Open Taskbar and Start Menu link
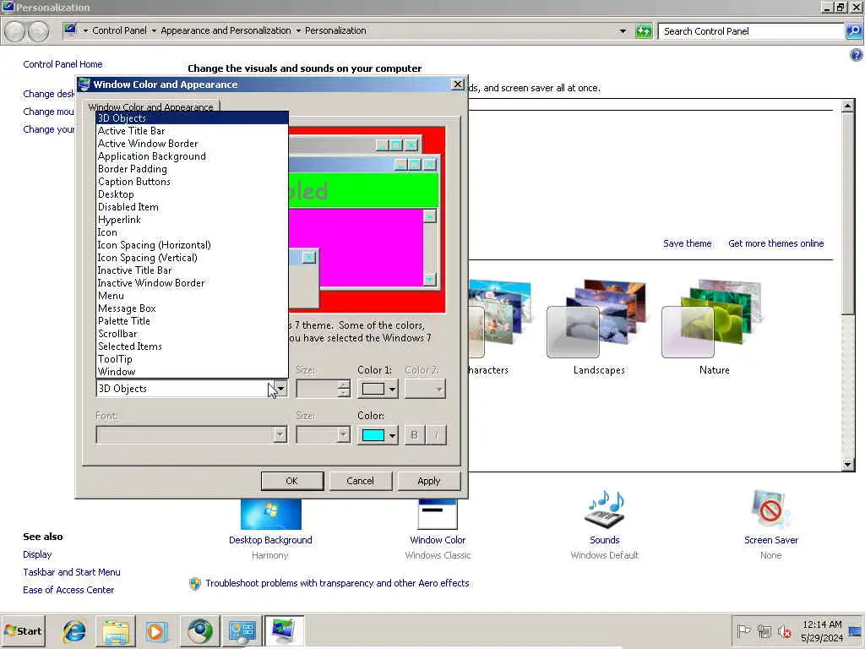This screenshot has width=865, height=649. (71, 572)
